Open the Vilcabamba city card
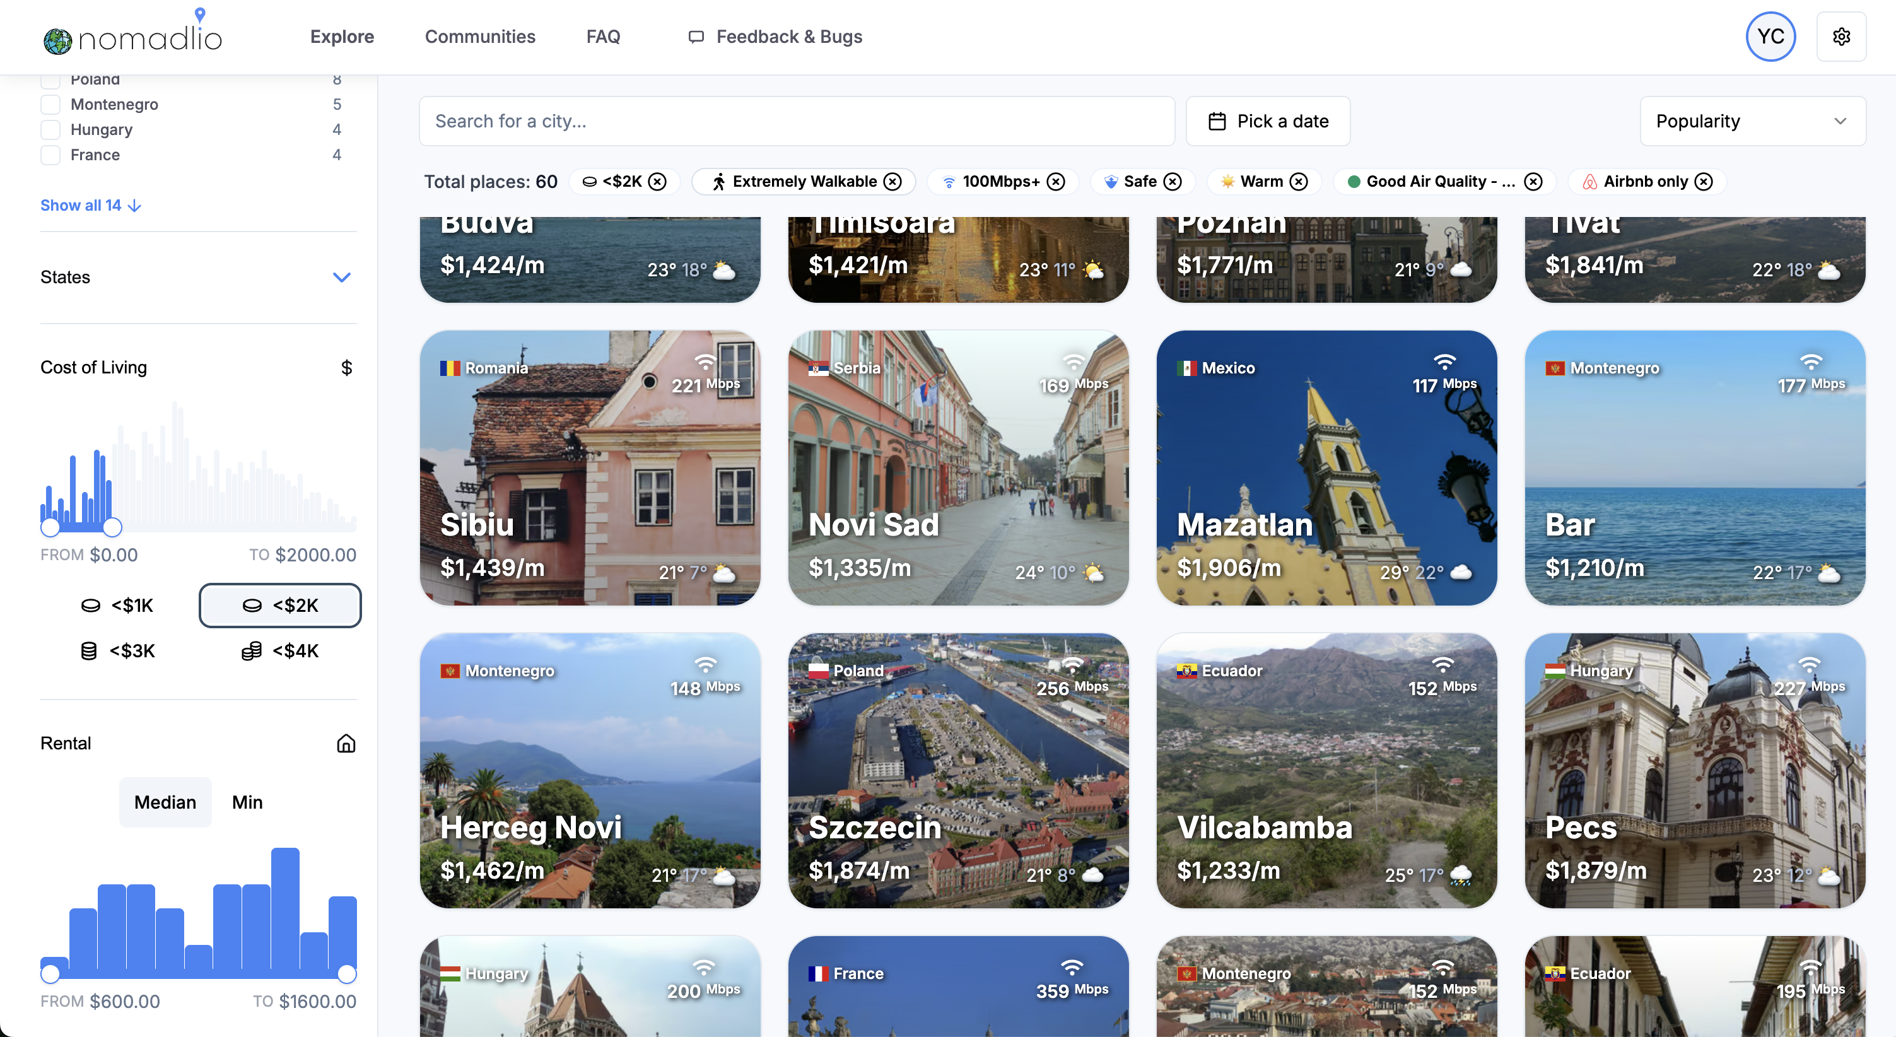Screen dimensions: 1896x1037 coord(1327,771)
